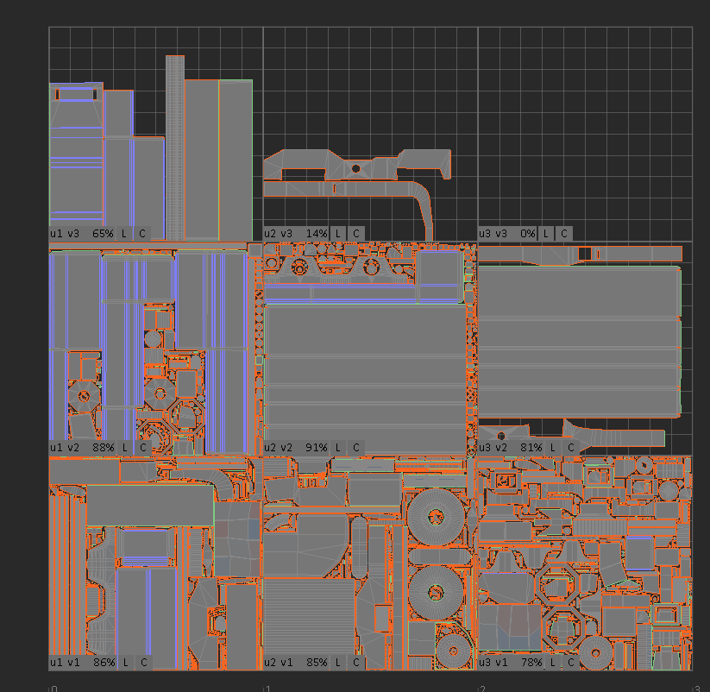Click the 81% fill value of tile u3 v2
Viewport: 710px width, 692px height.
click(x=531, y=448)
